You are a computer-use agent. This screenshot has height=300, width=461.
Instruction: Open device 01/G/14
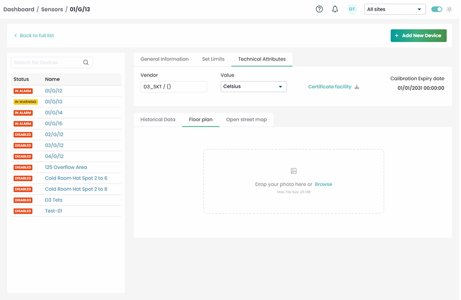coord(53,112)
